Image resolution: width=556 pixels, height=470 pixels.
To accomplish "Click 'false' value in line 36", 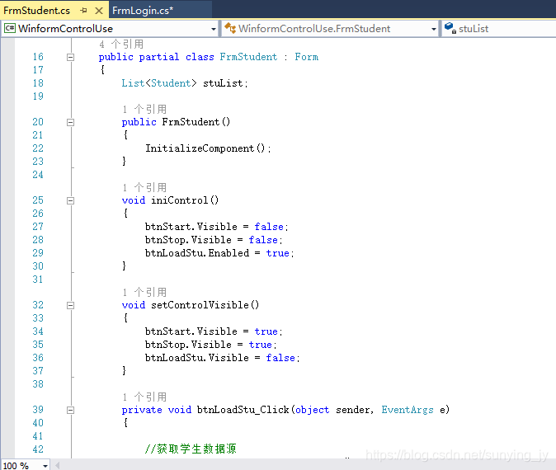I will pos(280,358).
